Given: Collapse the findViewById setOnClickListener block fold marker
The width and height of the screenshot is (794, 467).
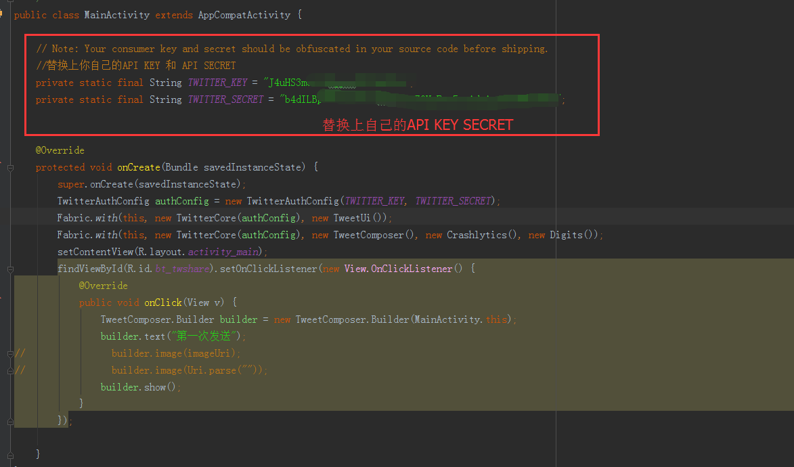Looking at the screenshot, I should tap(10, 269).
